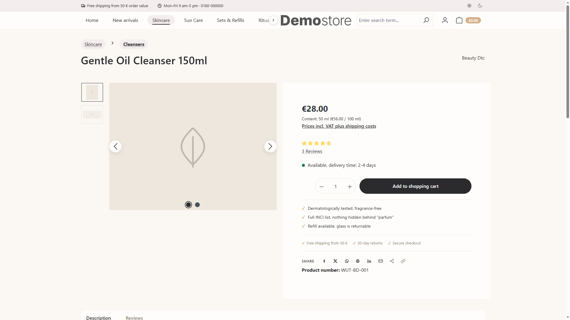
Task: Open New arrivals menu item
Action: point(125,20)
